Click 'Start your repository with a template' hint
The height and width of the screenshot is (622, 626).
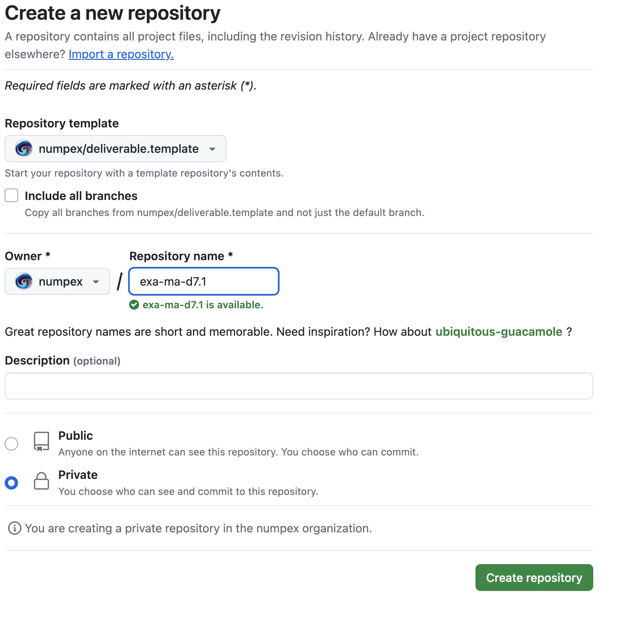click(x=144, y=173)
